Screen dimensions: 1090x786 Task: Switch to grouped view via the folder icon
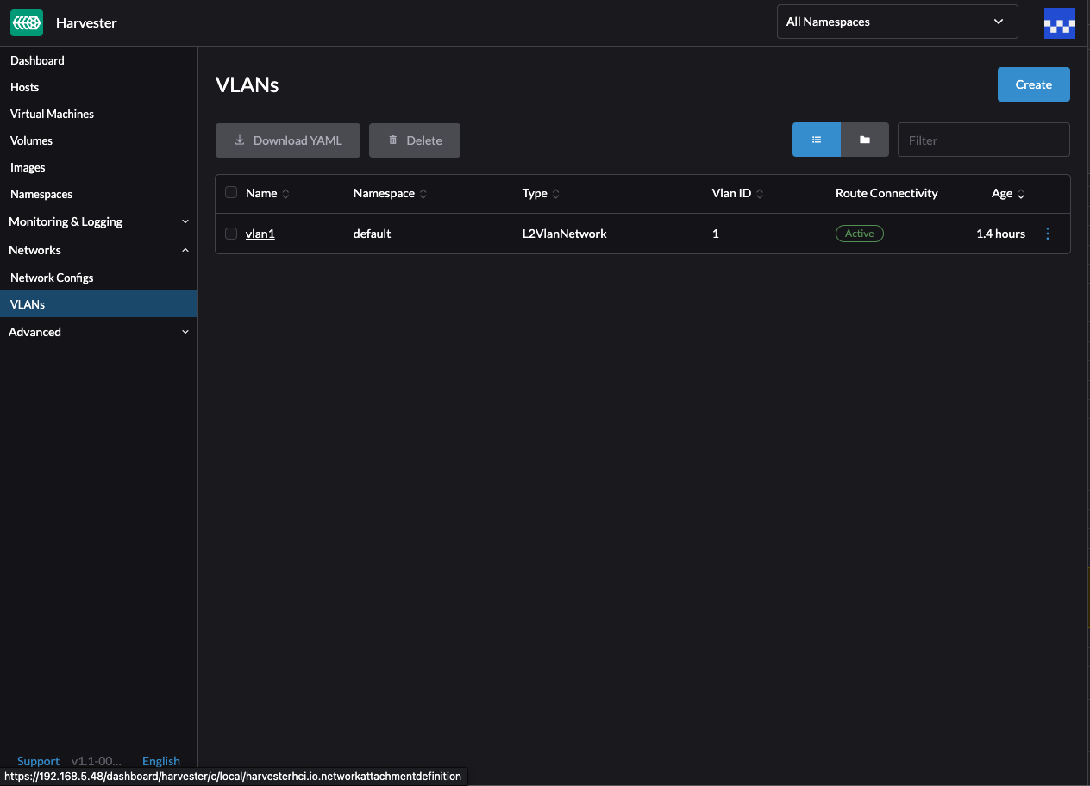click(865, 139)
